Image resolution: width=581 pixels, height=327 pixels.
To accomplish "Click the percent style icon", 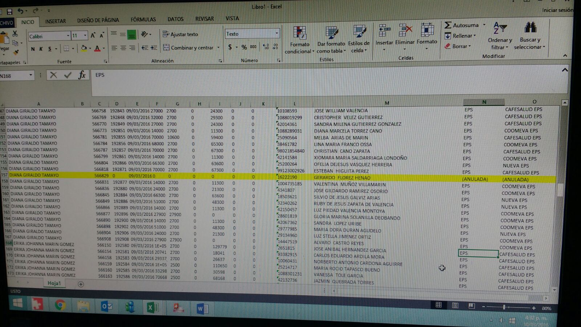I will click(244, 47).
